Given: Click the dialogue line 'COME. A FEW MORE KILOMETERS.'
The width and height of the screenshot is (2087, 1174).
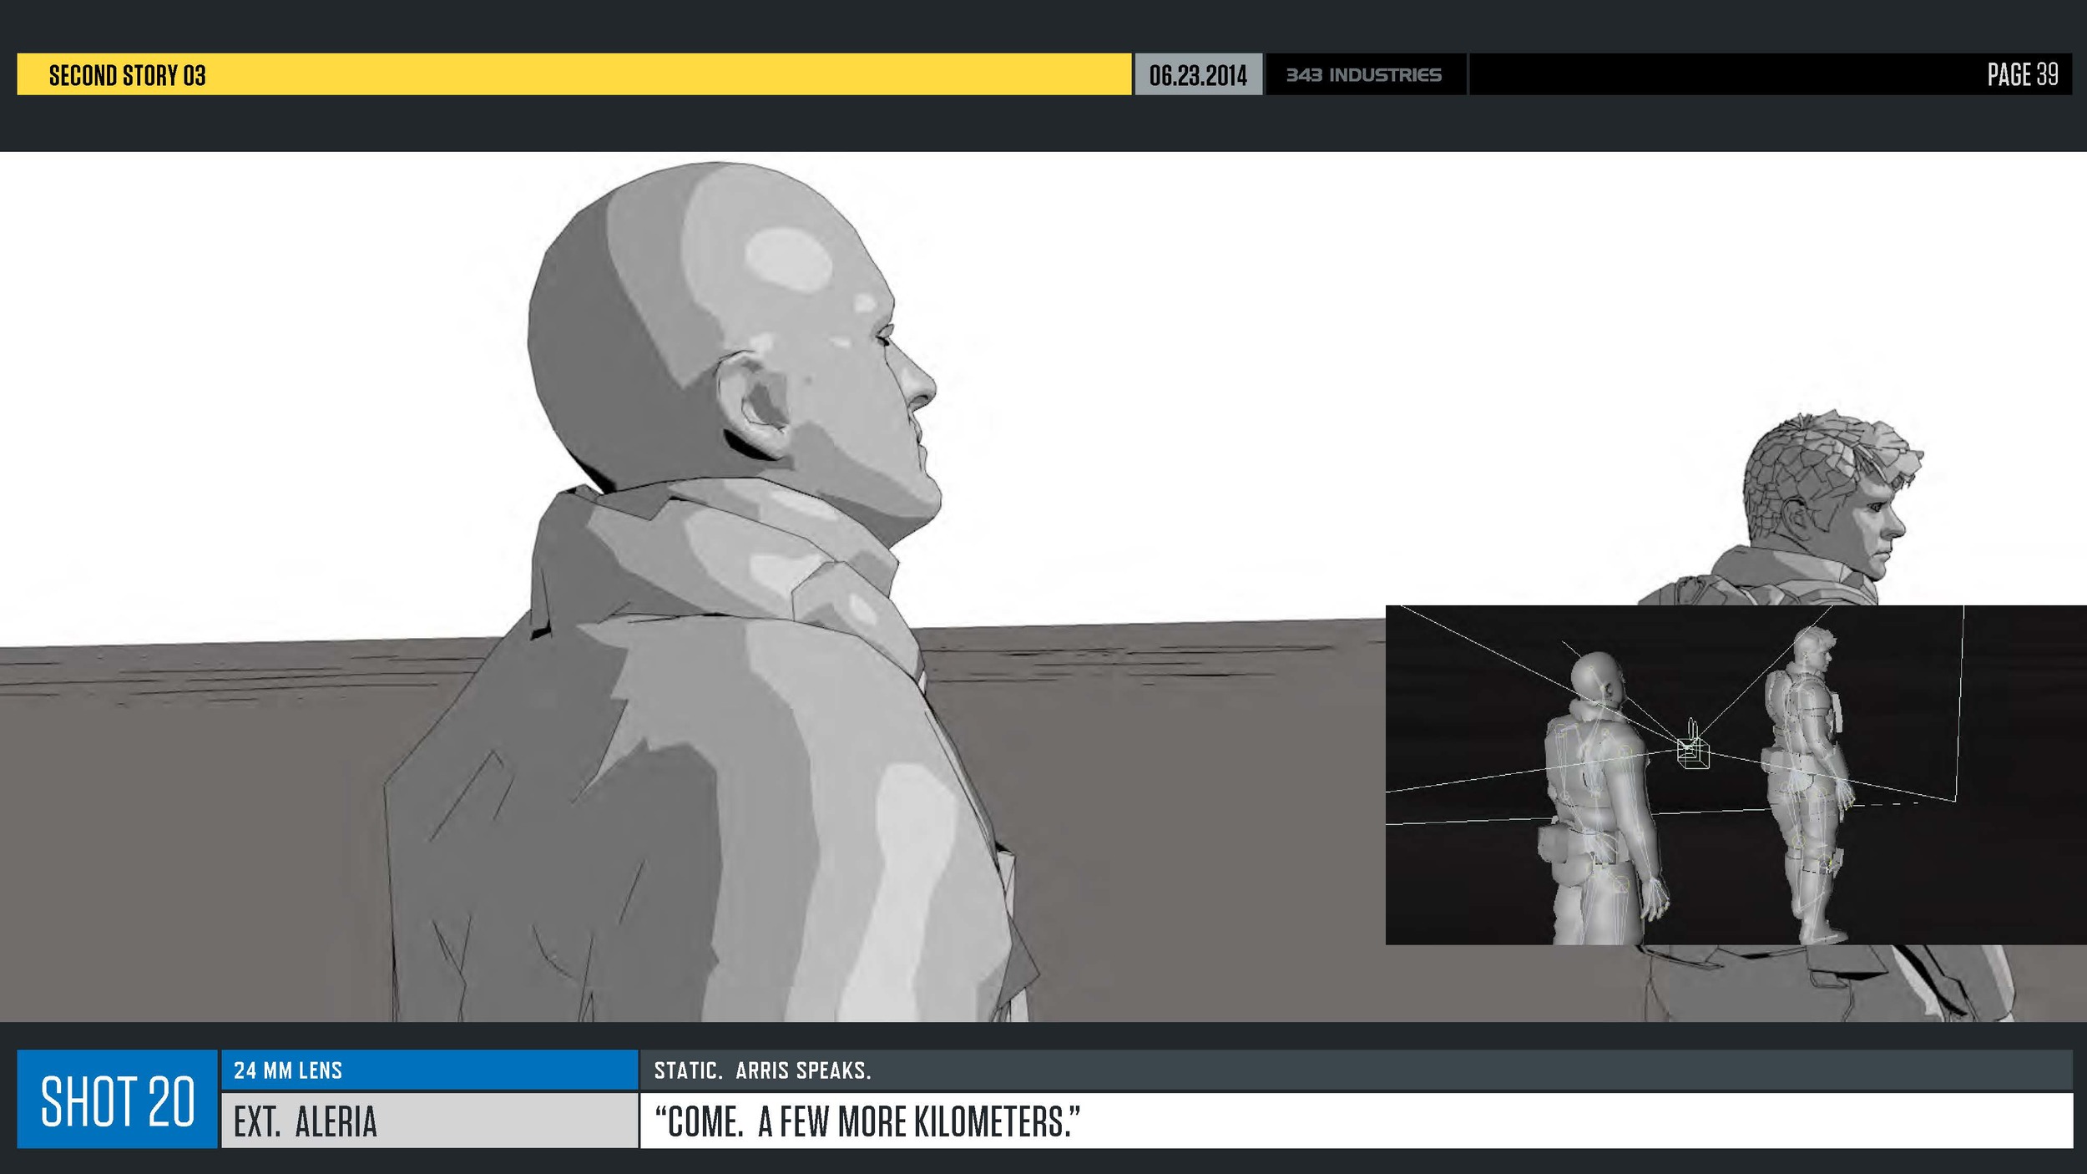Looking at the screenshot, I should tap(867, 1121).
